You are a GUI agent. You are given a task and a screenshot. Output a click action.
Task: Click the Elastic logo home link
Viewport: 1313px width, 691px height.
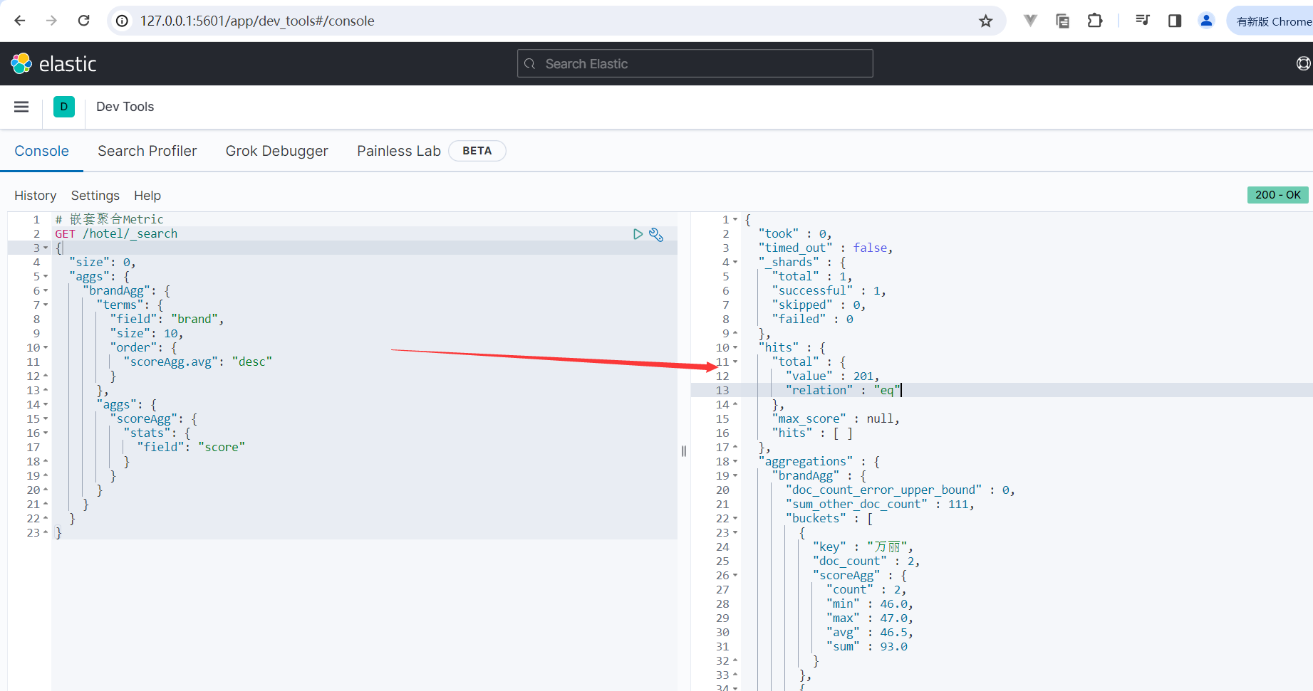(53, 64)
